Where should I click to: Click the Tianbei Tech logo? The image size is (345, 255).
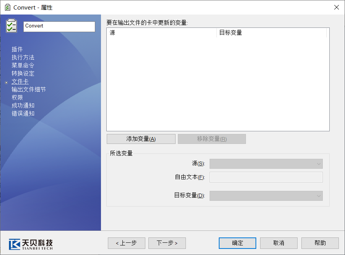(x=31, y=243)
